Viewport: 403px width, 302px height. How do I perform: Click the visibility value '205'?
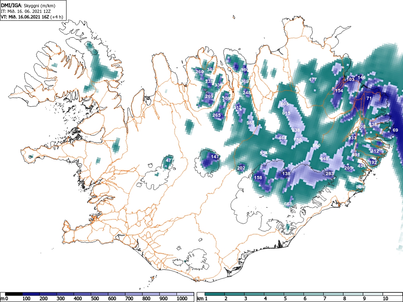(x=349, y=168)
